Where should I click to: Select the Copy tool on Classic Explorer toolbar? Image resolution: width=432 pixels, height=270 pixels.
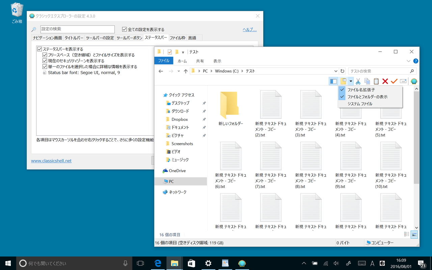point(367,81)
